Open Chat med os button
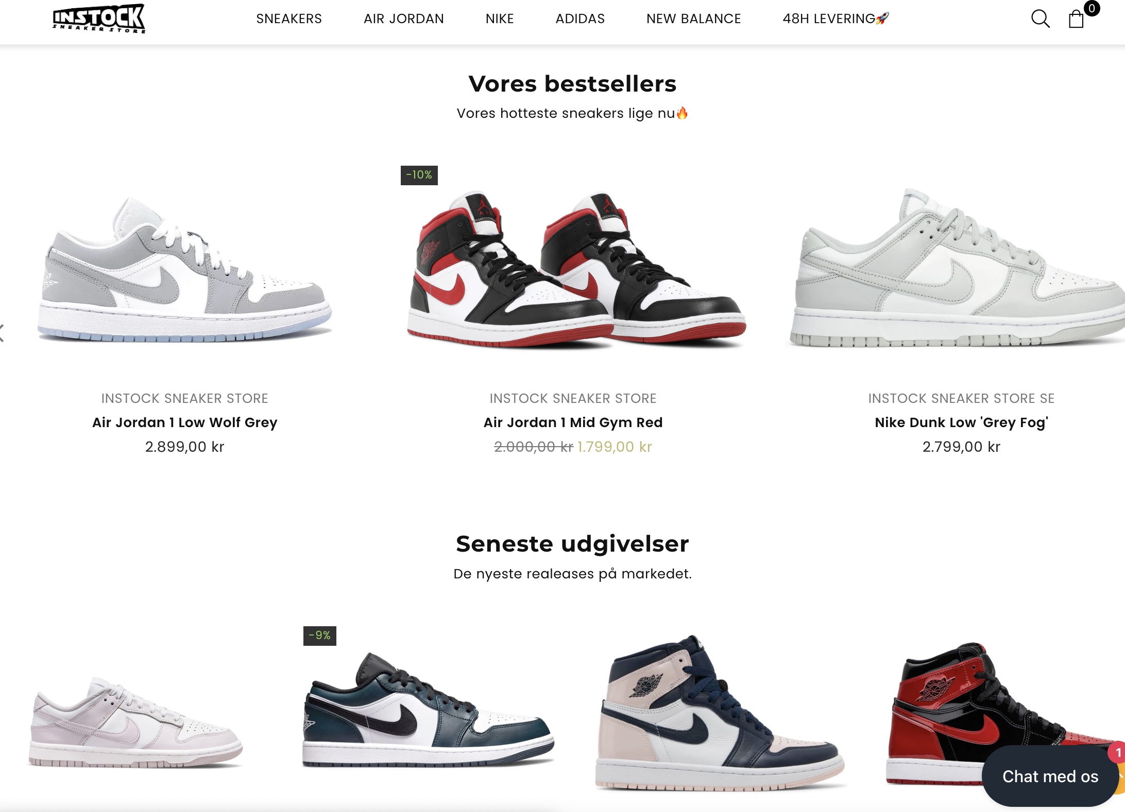1125x812 pixels. coord(1050,776)
